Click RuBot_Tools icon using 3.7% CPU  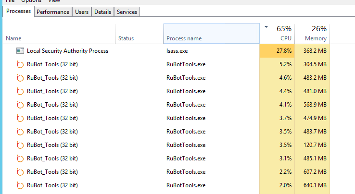click(x=20, y=118)
